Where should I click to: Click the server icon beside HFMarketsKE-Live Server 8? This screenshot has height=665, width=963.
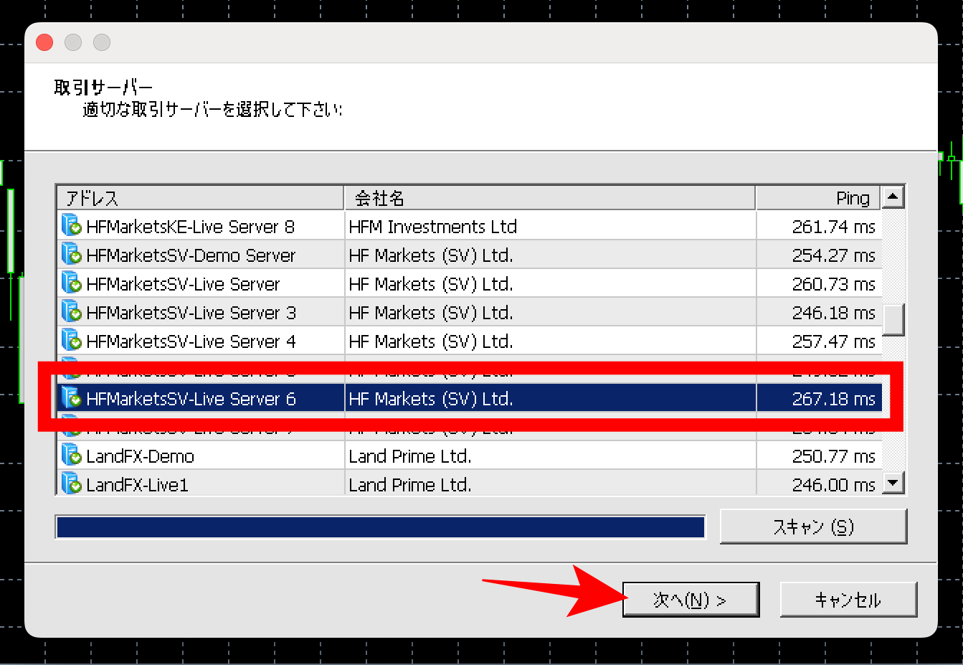[x=72, y=226]
